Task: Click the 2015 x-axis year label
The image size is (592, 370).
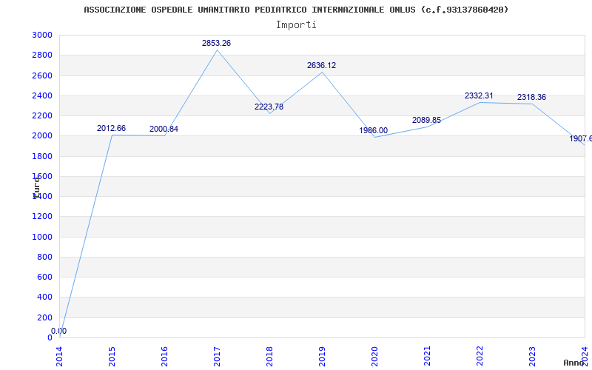Action: pos(112,357)
